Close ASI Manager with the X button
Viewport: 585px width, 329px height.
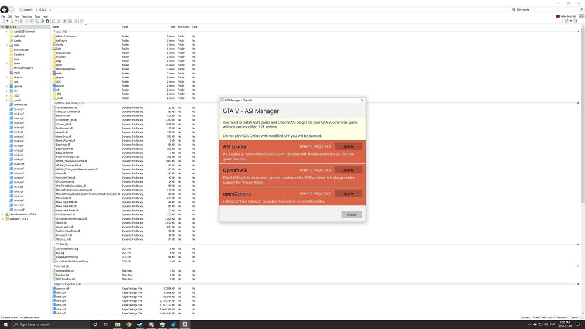coord(362,100)
